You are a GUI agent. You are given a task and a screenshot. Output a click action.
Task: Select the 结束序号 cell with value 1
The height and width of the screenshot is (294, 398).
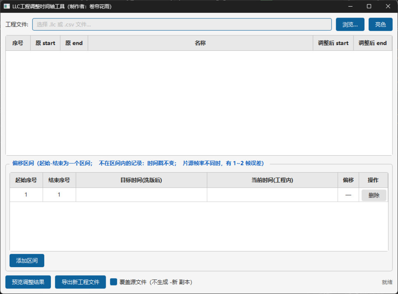pos(59,195)
